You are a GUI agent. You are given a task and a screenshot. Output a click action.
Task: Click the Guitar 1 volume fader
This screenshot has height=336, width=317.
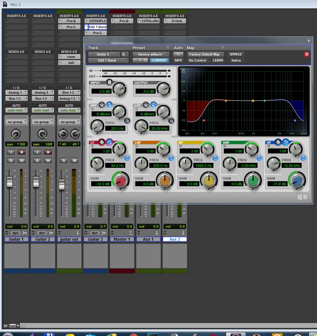point(10,182)
